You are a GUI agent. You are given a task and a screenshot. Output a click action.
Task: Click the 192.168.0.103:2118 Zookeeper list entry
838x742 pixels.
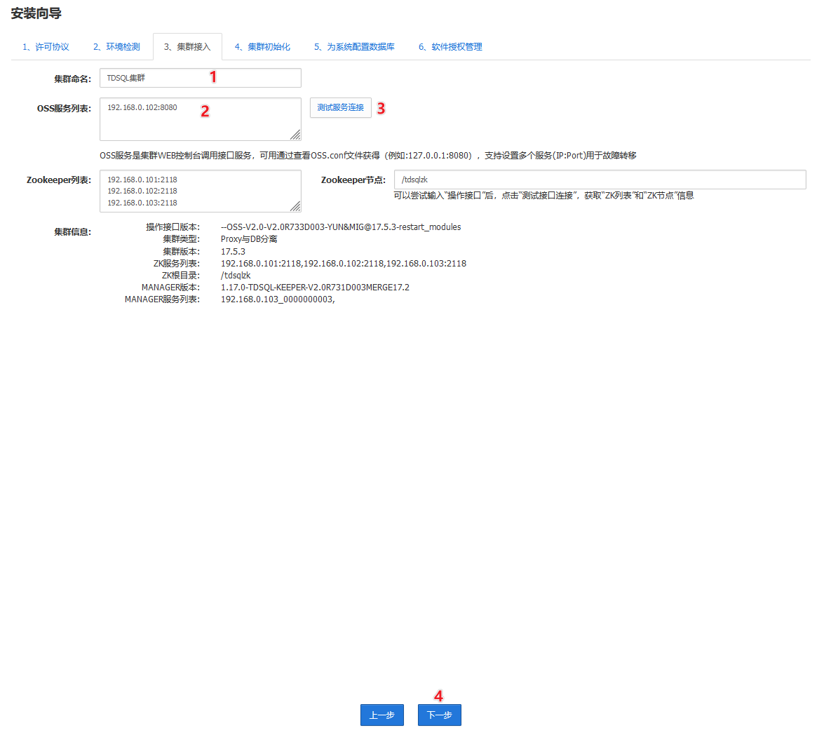pyautogui.click(x=142, y=203)
